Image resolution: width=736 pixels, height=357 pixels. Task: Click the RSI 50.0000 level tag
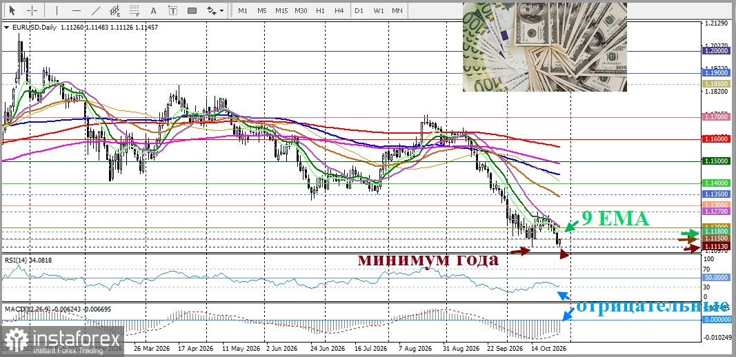point(716,278)
